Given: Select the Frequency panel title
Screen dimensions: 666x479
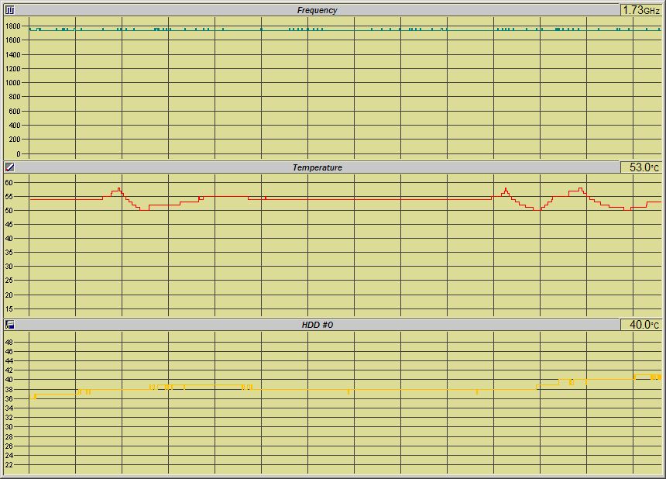Looking at the screenshot, I should pos(317,10).
